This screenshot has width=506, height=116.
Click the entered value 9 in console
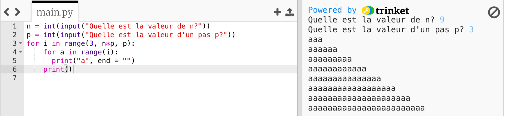pyautogui.click(x=442, y=20)
